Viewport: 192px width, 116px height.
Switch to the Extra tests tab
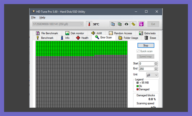point(147,33)
